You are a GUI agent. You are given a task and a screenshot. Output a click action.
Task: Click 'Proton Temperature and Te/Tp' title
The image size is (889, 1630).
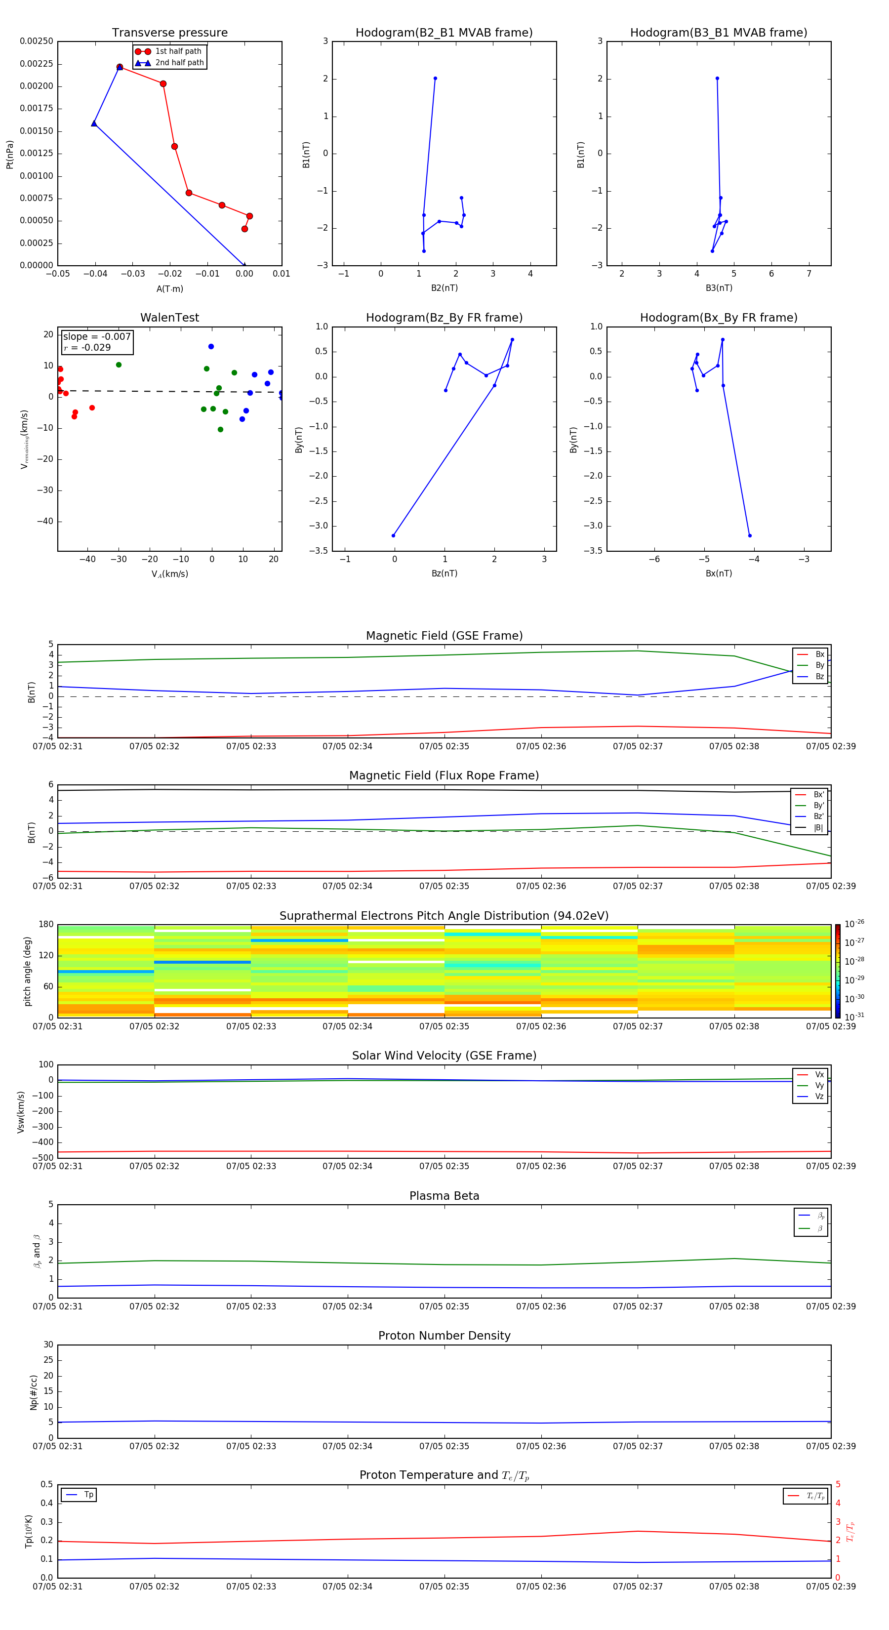tap(444, 1475)
